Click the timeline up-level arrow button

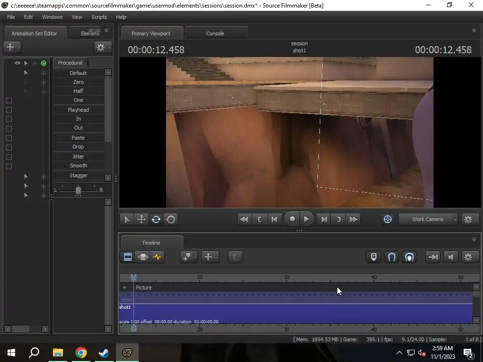click(x=235, y=257)
